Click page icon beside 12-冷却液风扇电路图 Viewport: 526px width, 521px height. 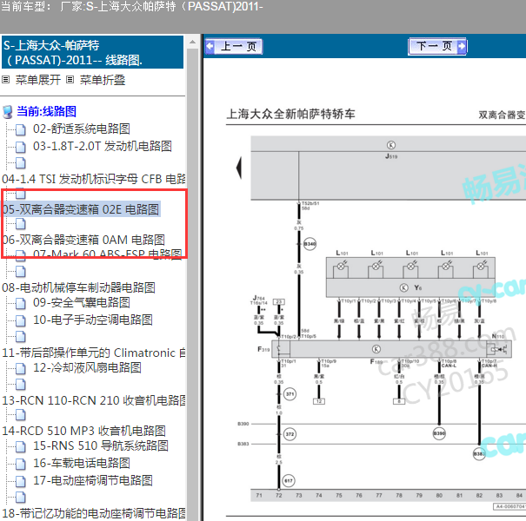tap(21, 368)
